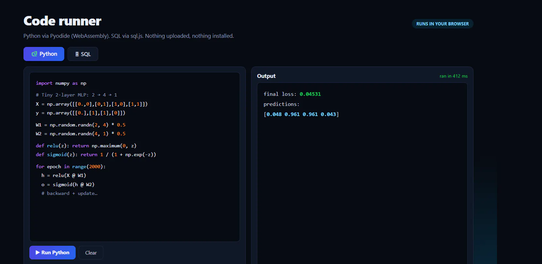Screen dimensions: 542x264
Task: Click the '# Tiny 2-layer MLP' comment line
Action: pyautogui.click(x=76, y=95)
